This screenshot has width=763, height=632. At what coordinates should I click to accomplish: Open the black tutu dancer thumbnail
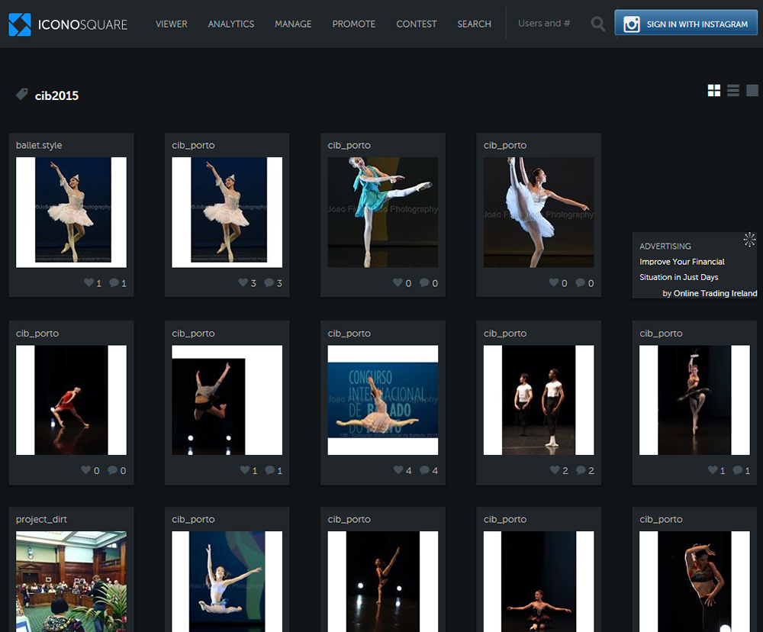tap(694, 400)
